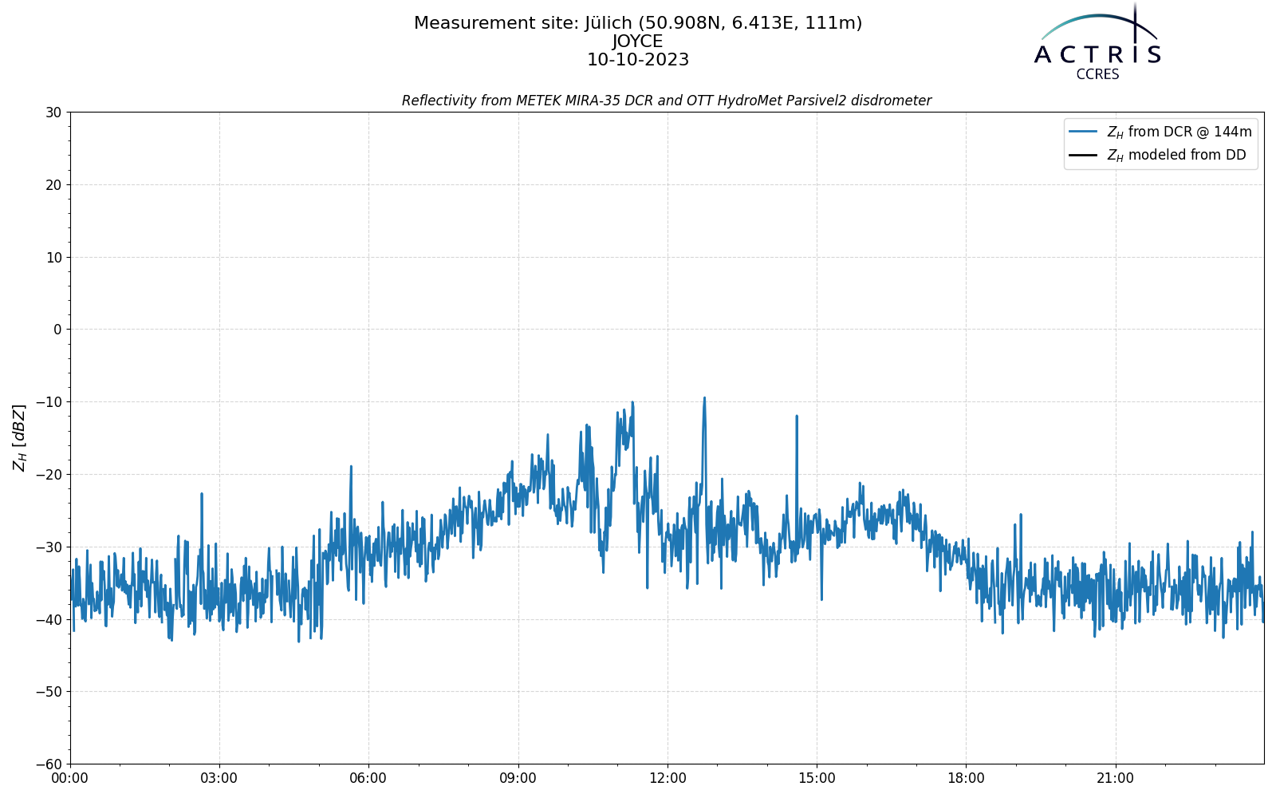
Task: Click the JOYCE station name in title
Action: [x=638, y=41]
